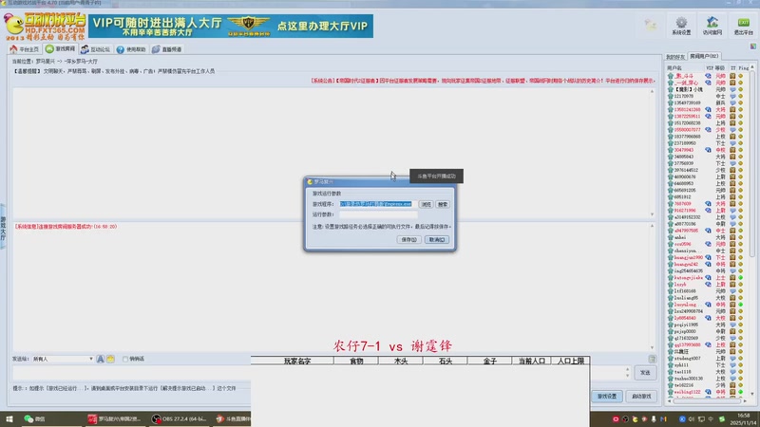The width and height of the screenshot is (760, 427).
Task: Select the 房间用户 users tab
Action: (x=704, y=56)
